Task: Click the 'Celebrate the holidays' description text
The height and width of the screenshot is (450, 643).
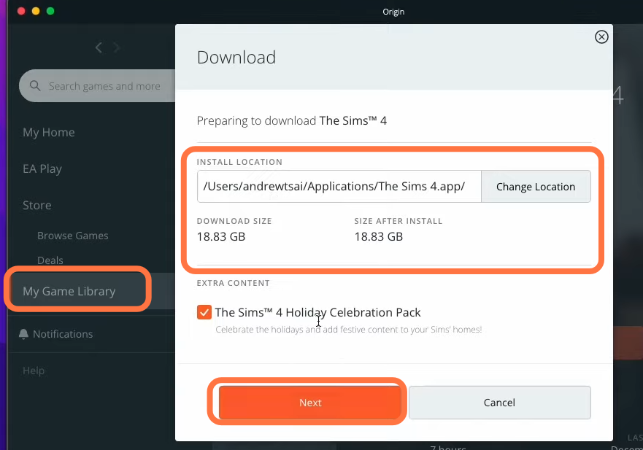Action: (x=349, y=330)
